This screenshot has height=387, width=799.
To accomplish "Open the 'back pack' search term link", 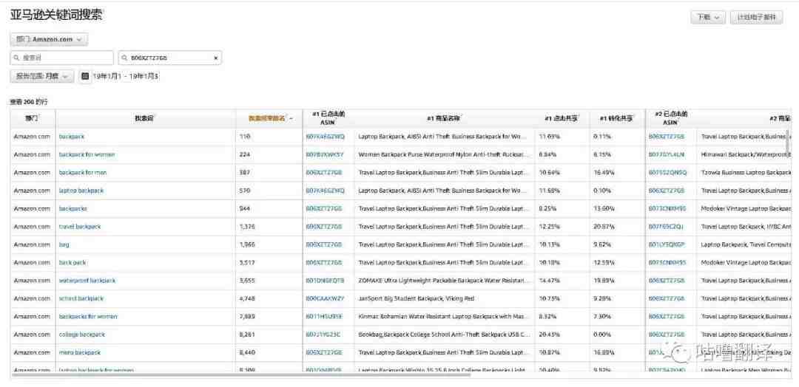I will point(73,262).
